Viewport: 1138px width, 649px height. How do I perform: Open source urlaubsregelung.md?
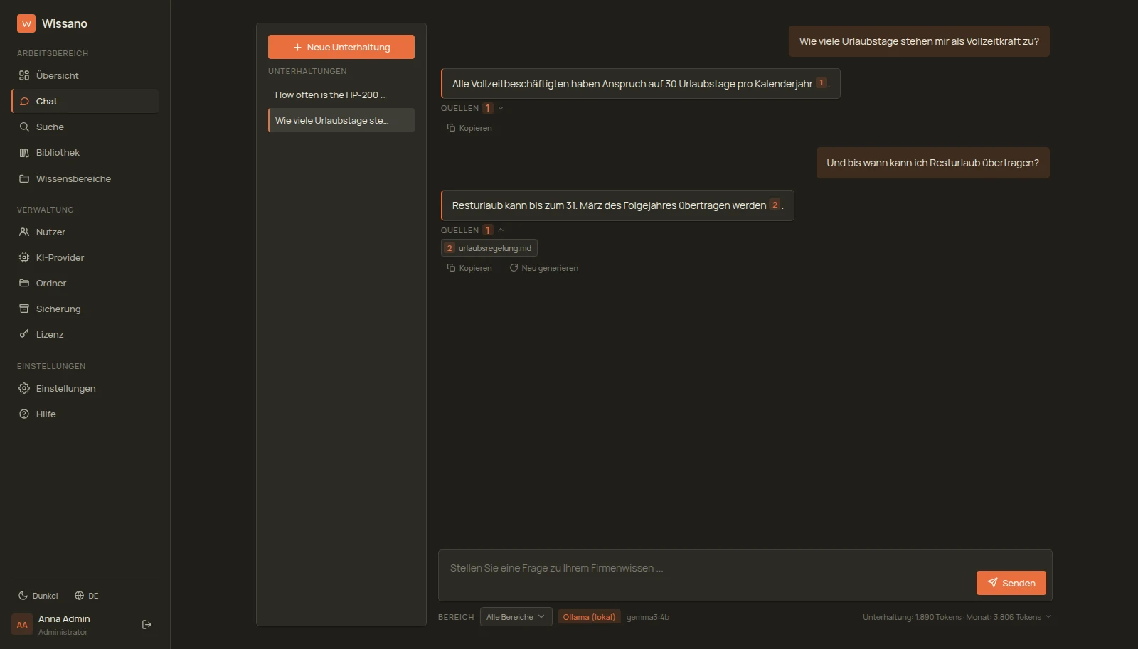(489, 248)
